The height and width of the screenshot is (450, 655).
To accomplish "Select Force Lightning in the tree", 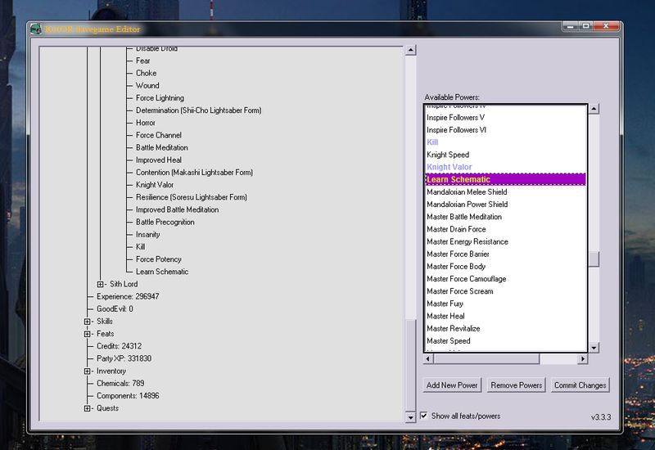I will click(x=160, y=98).
